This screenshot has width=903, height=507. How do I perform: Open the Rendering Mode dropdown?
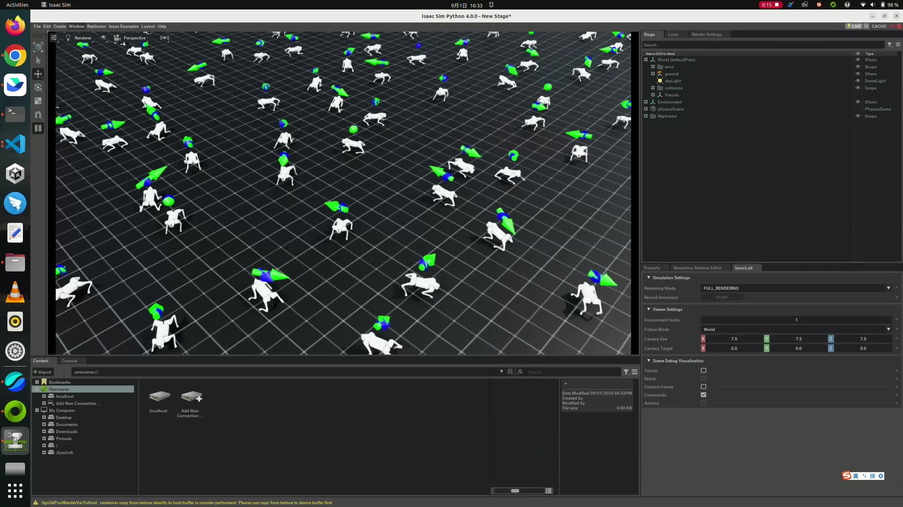click(x=795, y=288)
